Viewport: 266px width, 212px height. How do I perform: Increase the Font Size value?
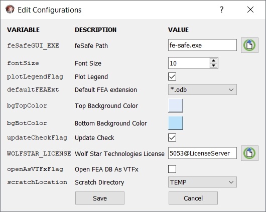pos(214,60)
